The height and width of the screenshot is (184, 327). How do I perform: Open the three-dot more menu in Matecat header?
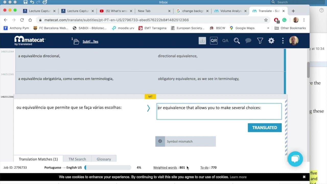click(283, 41)
